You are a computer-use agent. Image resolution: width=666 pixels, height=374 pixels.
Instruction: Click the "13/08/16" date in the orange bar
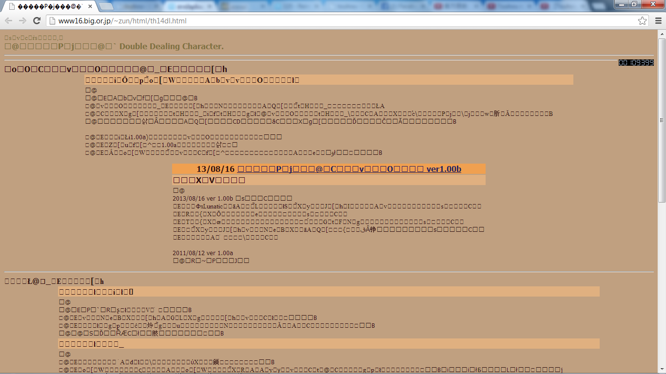click(215, 169)
